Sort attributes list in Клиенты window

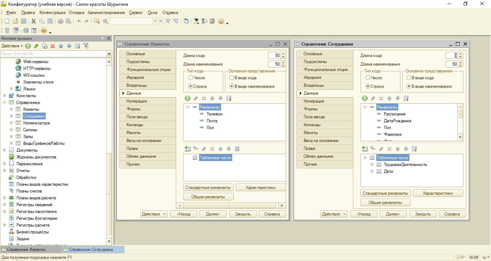pos(229,98)
